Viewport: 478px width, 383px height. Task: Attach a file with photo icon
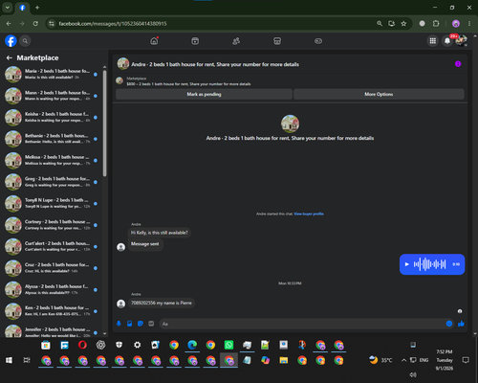pos(130,324)
